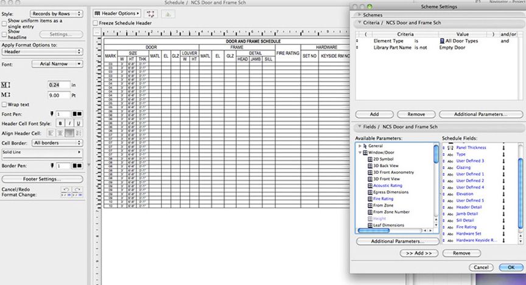Click the Redo format change icon
This screenshot has width=526, height=285.
[77, 192]
